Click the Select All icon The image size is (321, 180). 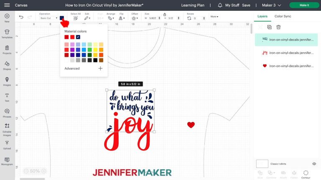click(76, 18)
